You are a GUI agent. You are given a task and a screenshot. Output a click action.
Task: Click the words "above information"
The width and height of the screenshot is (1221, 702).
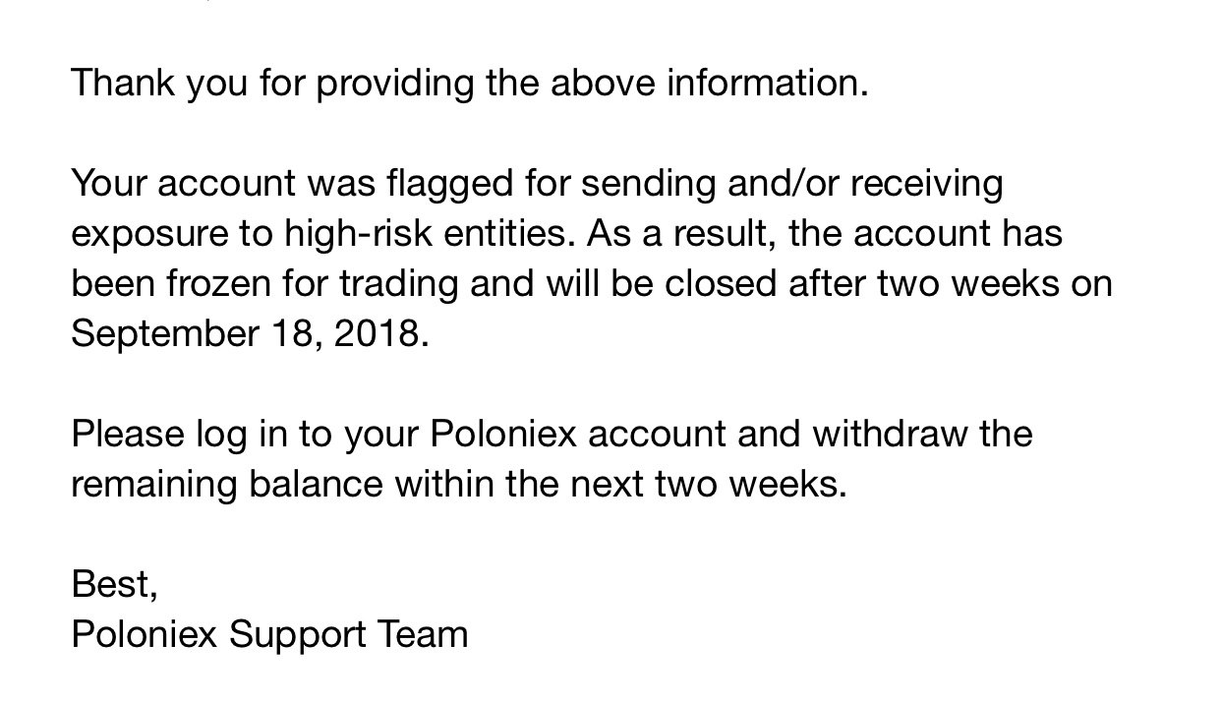pos(706,84)
